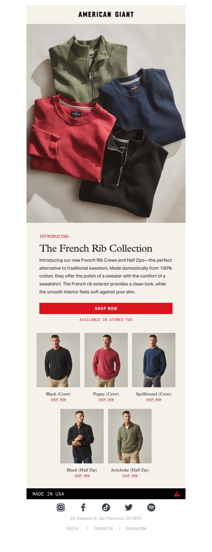Open the Instagram social icon

pyautogui.click(x=61, y=507)
